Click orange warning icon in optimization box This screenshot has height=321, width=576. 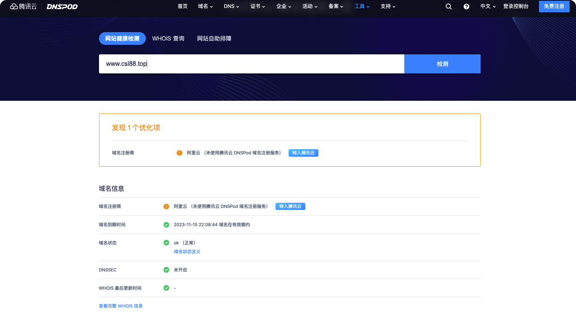[179, 153]
